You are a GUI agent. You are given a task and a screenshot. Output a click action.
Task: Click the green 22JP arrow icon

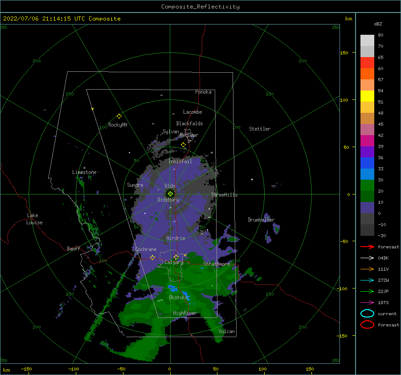(367, 291)
